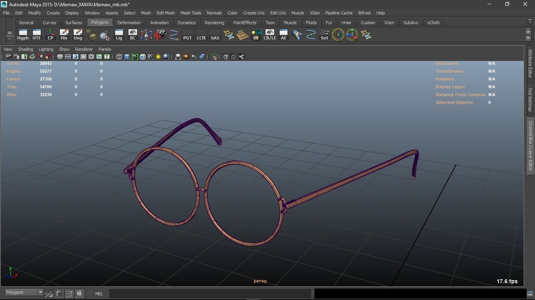Open the Bifrost menu
This screenshot has width=535, height=300.
click(x=364, y=13)
